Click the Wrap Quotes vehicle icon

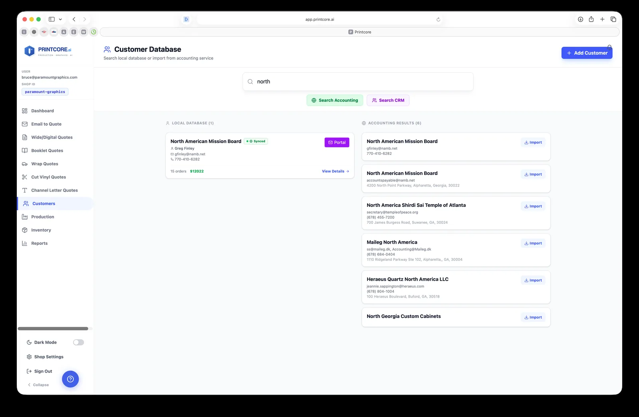(x=25, y=164)
